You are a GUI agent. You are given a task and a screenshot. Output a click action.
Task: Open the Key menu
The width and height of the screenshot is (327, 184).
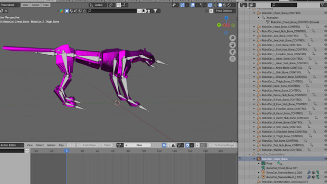(x=61, y=145)
